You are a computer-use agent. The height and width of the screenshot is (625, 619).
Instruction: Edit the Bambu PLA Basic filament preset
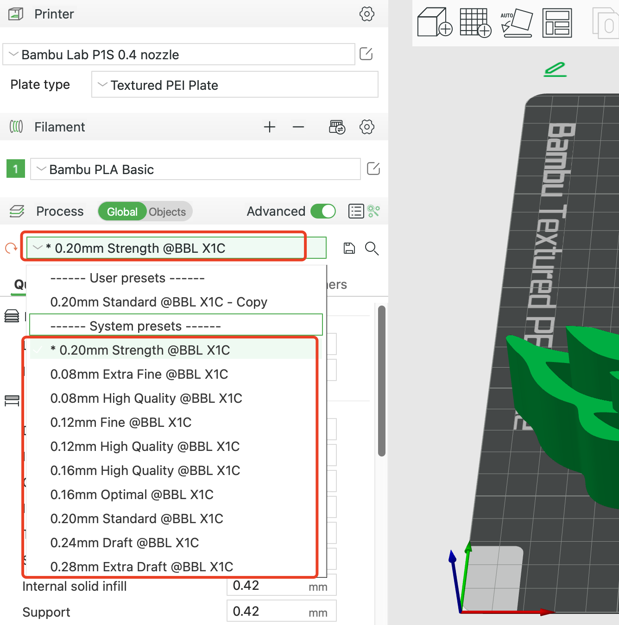pyautogui.click(x=373, y=169)
